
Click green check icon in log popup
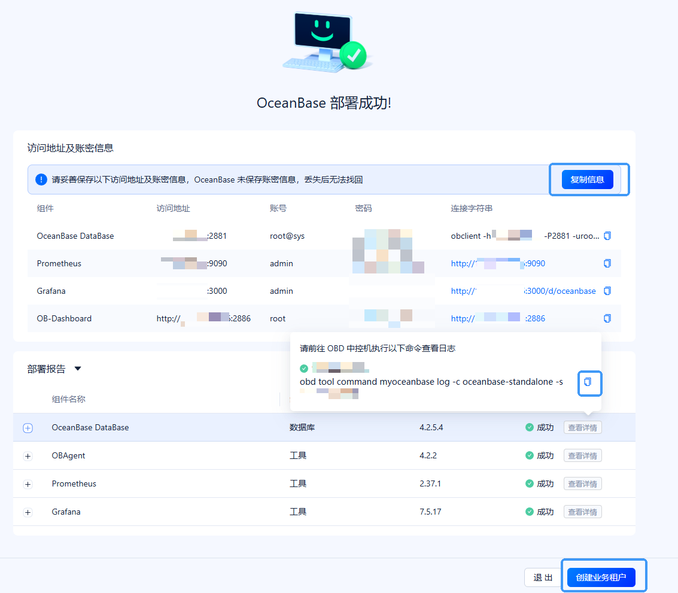pyautogui.click(x=304, y=369)
